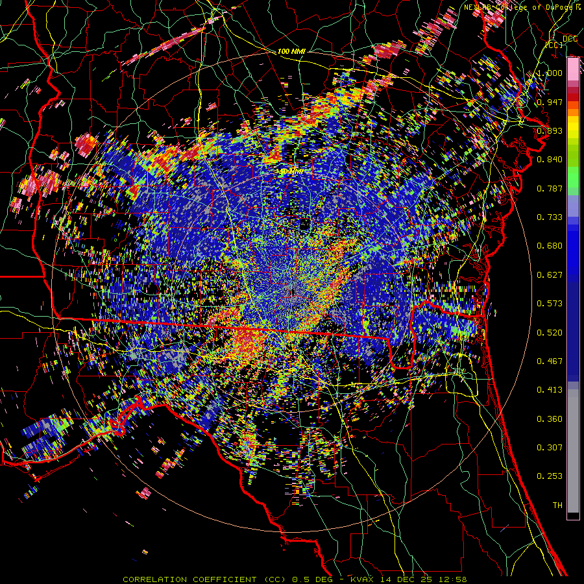Click the 0.840 legend value
584x584 pixels.
[x=550, y=160]
